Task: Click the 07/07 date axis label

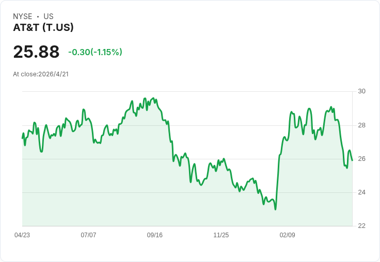Action: (x=88, y=235)
